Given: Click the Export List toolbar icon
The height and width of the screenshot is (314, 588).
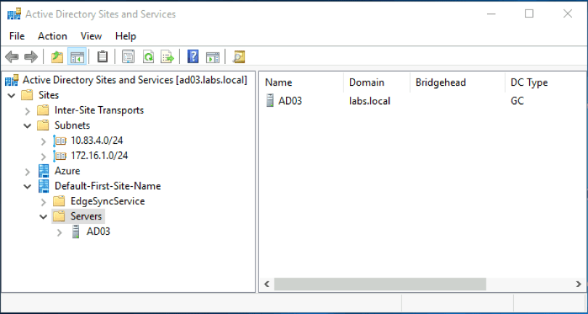Looking at the screenshot, I should coord(168,57).
